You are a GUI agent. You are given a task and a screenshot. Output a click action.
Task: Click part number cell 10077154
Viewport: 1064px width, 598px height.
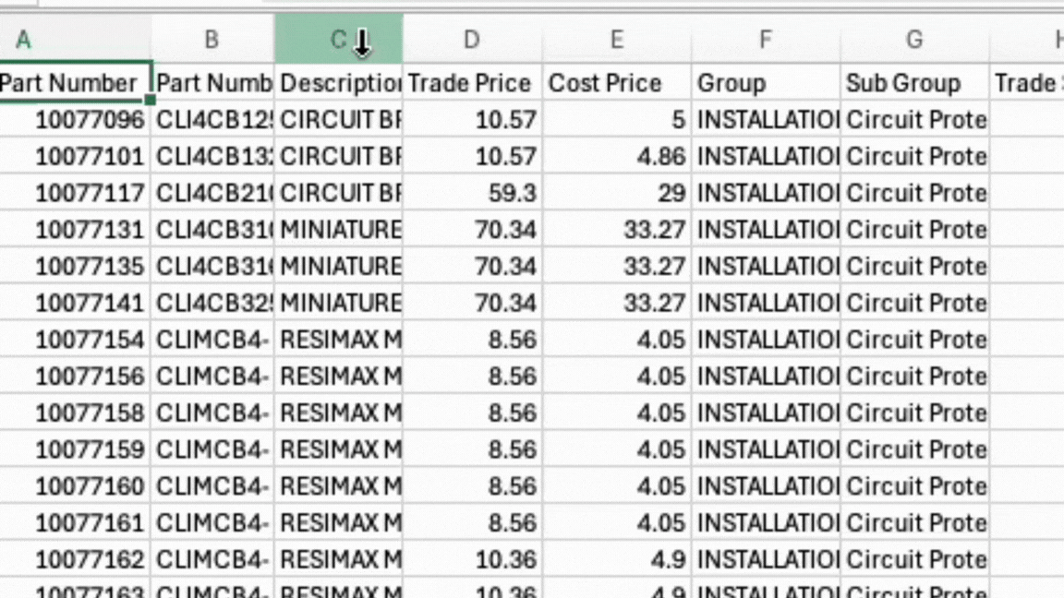(x=74, y=340)
